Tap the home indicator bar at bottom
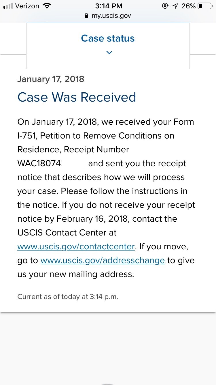The width and height of the screenshot is (216, 385). [108, 384]
